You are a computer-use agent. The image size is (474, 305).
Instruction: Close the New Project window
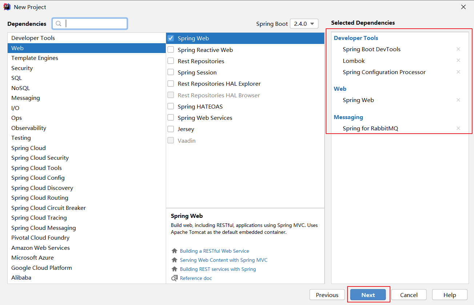(463, 7)
